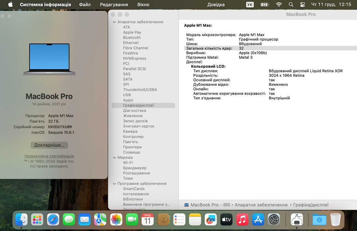Select Сховище in the sidebar

tap(131, 152)
